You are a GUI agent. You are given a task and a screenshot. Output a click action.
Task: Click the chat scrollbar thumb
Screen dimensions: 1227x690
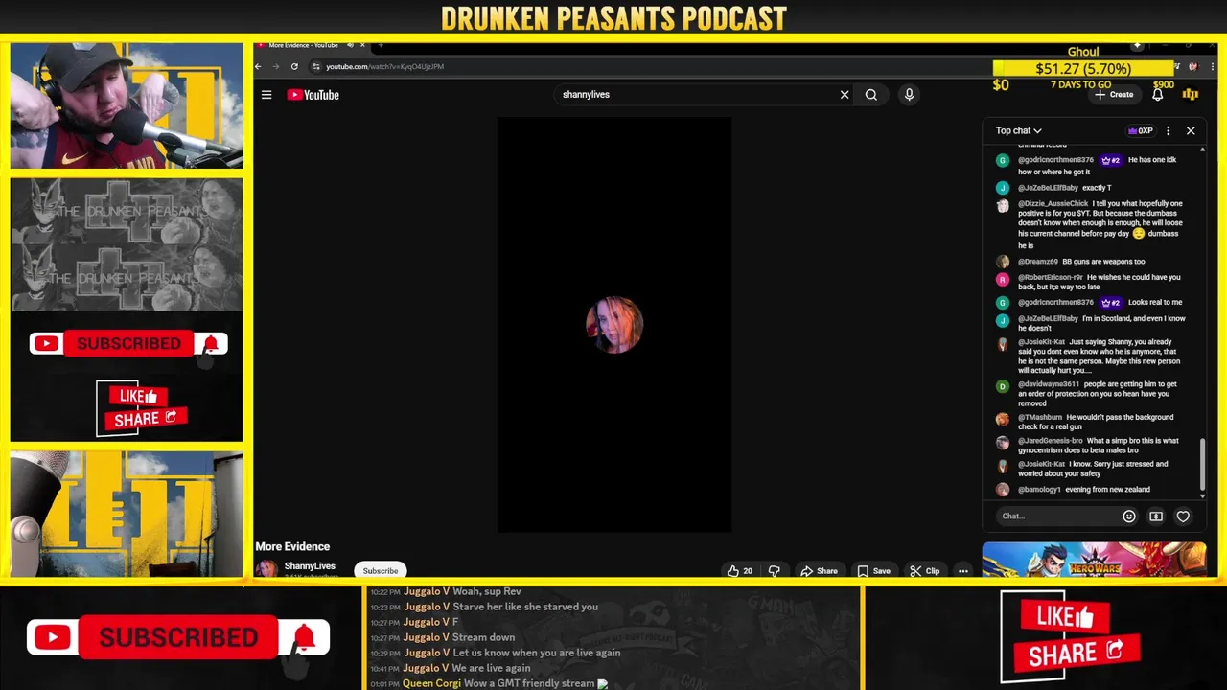1202,464
